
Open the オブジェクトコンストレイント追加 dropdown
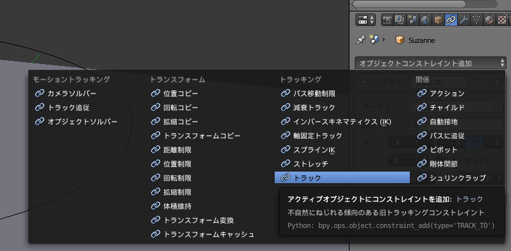point(430,63)
